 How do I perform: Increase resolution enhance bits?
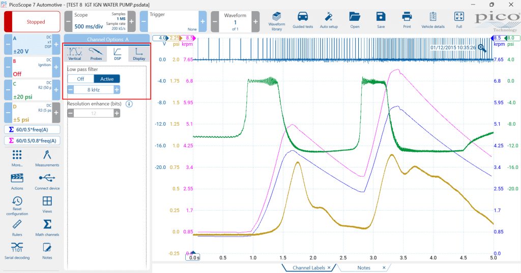click(x=117, y=113)
